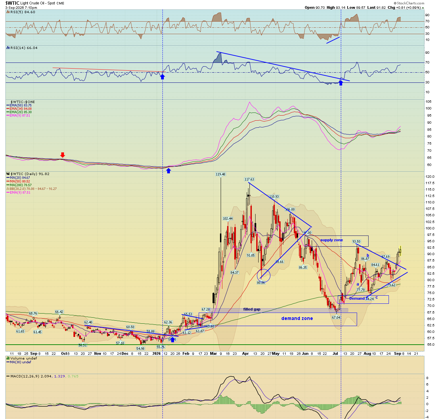This screenshot has width=440, height=419.
Task: Click the 86.35 price label
Action: (x=303, y=268)
